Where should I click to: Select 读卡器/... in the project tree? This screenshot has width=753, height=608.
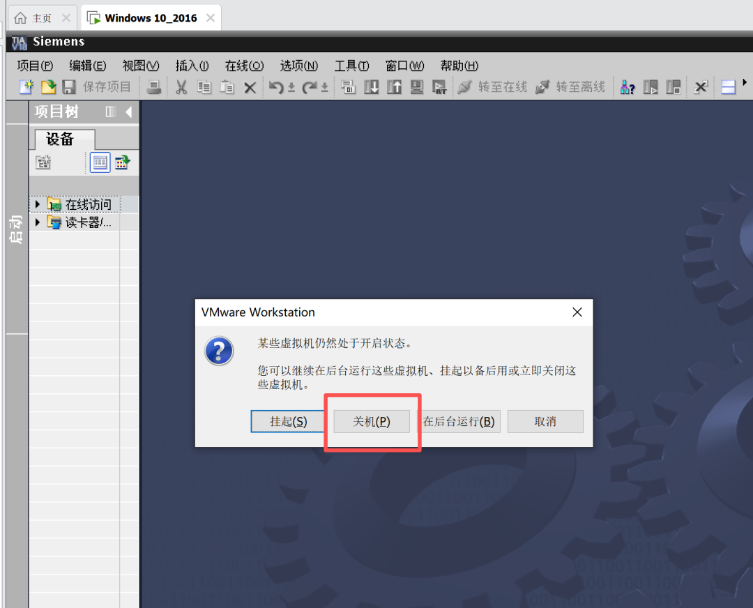coord(89,222)
